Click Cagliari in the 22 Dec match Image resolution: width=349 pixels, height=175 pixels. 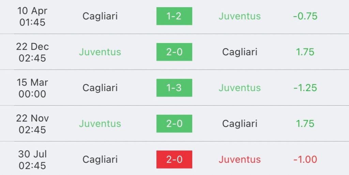[x=240, y=52]
